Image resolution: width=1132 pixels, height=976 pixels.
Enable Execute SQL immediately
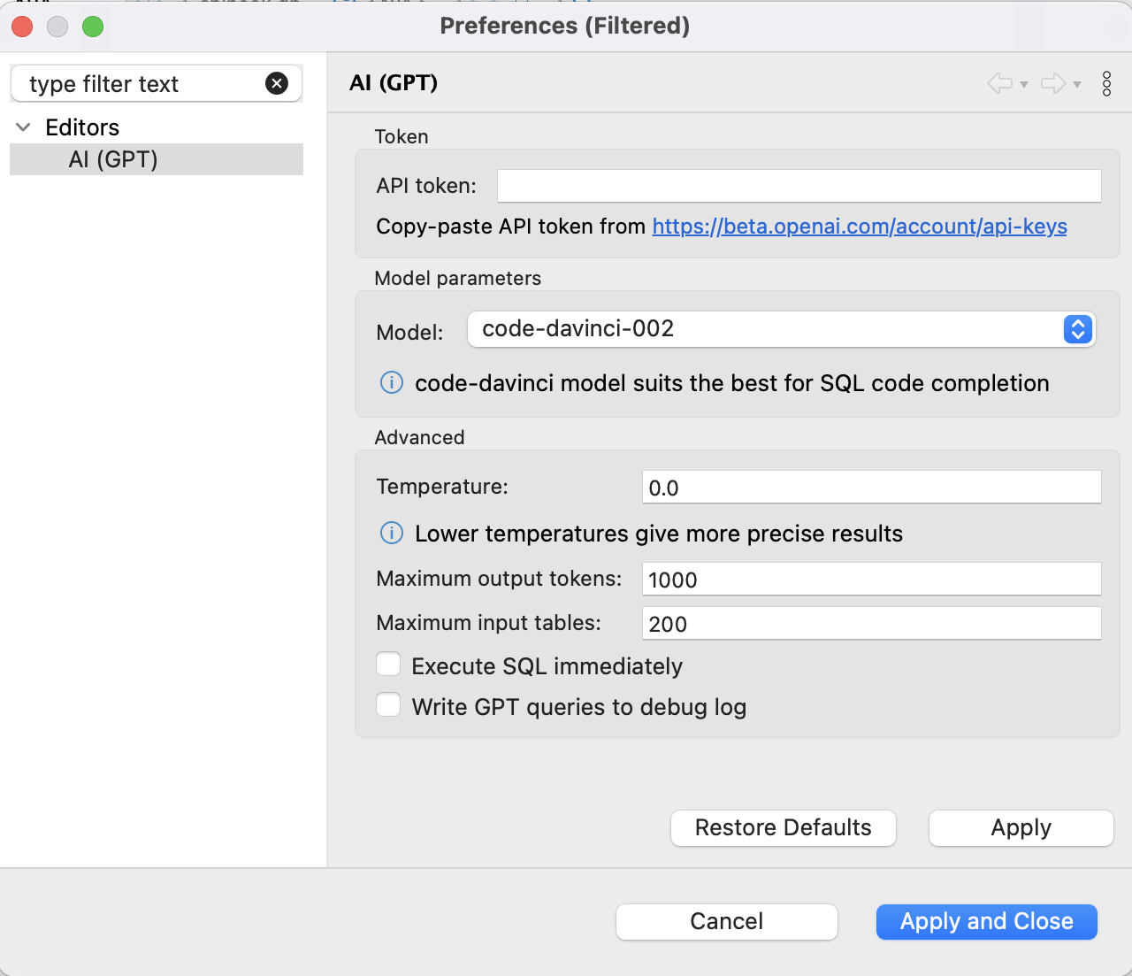click(x=388, y=664)
